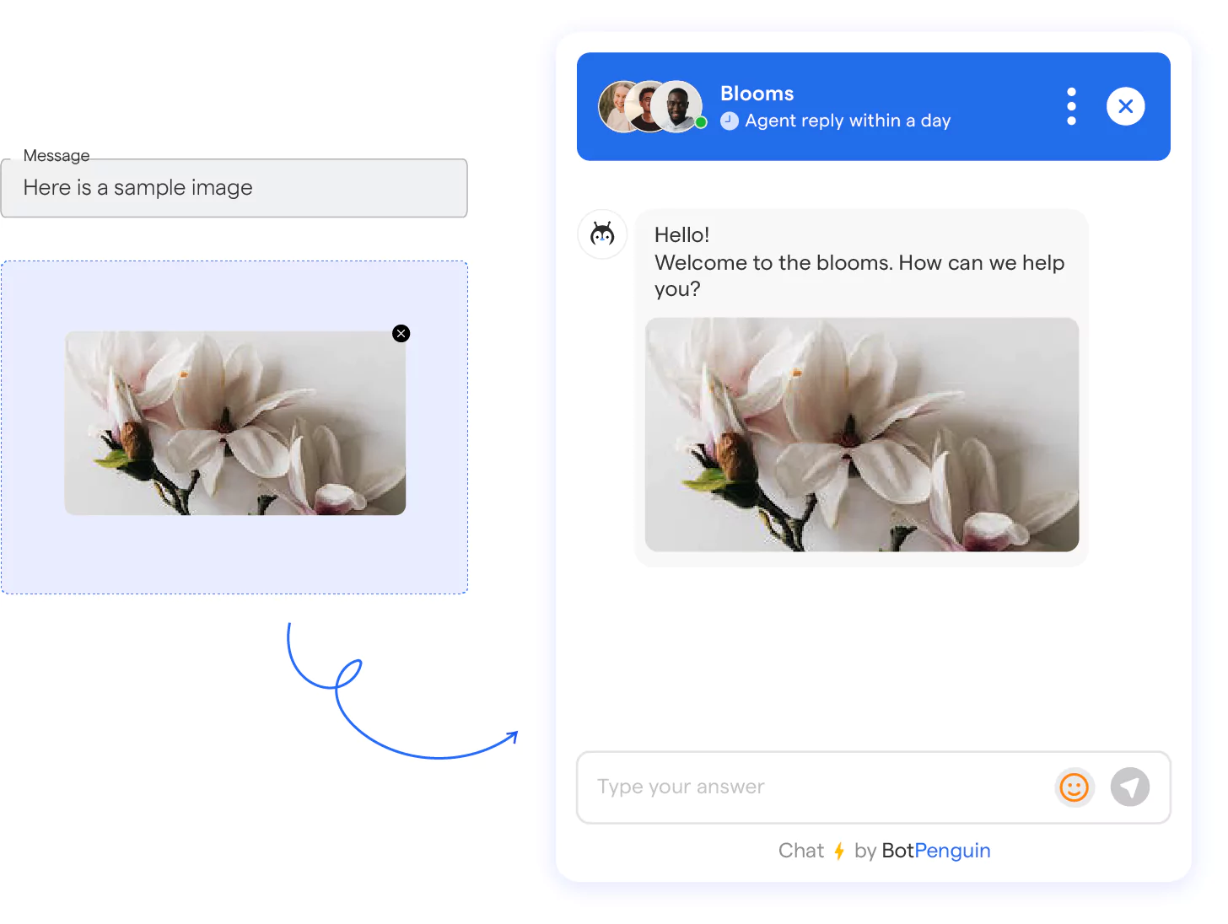This screenshot has width=1228, height=924.
Task: Click the clock icon beside agent reply text
Action: point(728,121)
